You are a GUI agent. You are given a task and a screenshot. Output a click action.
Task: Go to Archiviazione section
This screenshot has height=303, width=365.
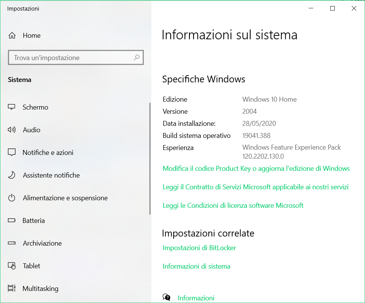(42, 243)
